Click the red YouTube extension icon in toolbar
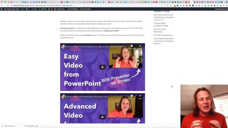The image size is (228, 128). [214, 6]
